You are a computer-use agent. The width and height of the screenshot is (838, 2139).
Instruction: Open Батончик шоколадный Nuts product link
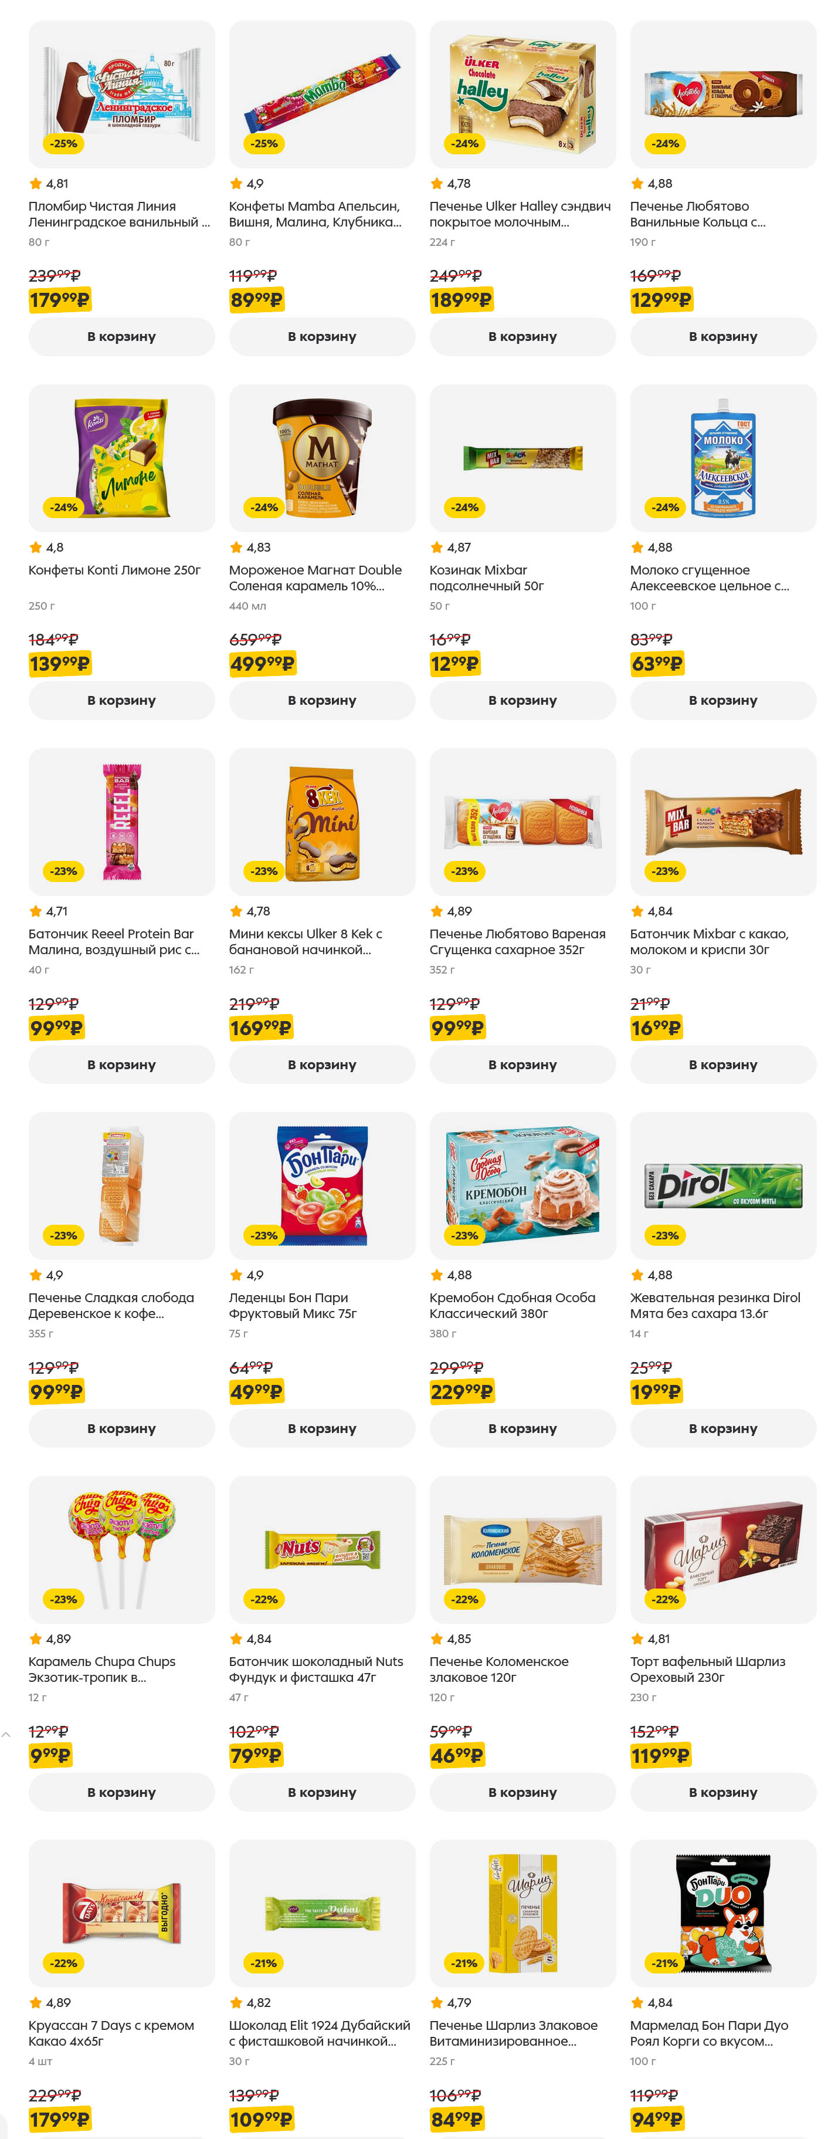coord(315,1669)
